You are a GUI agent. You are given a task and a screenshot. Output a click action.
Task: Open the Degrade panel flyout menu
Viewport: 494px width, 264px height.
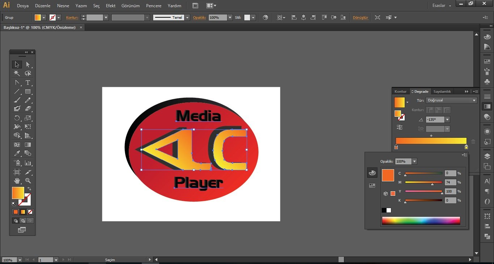(476, 92)
